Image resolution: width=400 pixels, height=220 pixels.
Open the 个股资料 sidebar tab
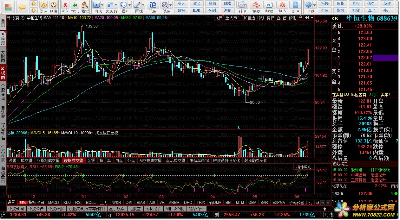[3, 92]
